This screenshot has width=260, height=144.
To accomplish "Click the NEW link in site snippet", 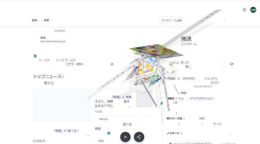I will point(79,64).
